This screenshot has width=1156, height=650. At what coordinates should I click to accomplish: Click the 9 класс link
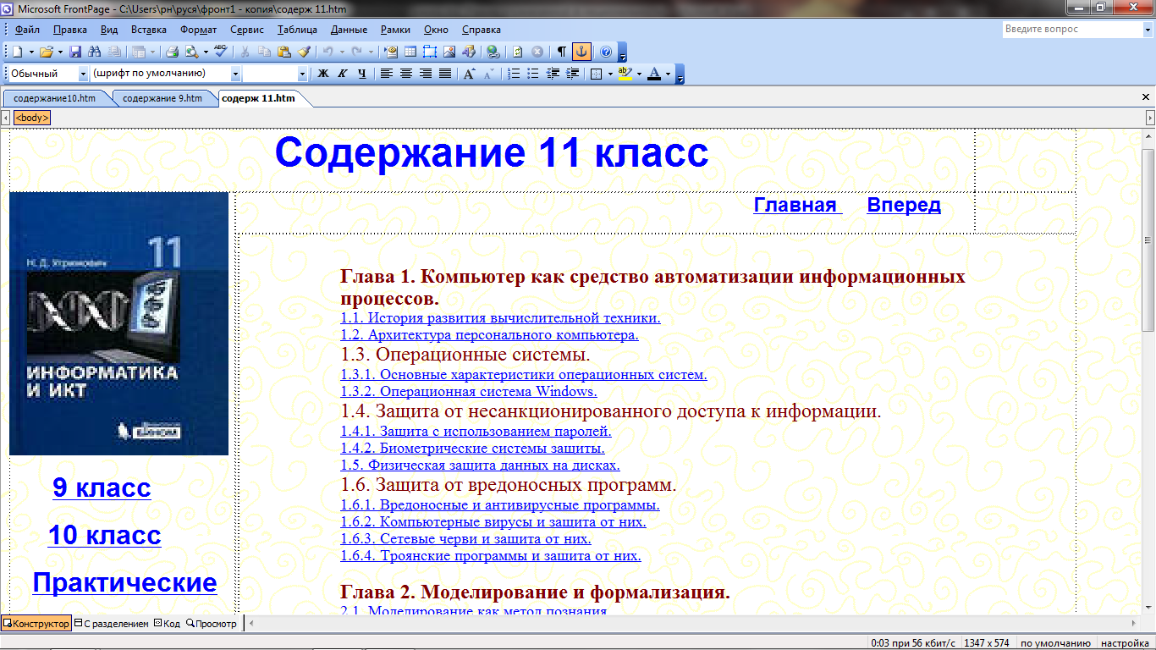(x=102, y=487)
